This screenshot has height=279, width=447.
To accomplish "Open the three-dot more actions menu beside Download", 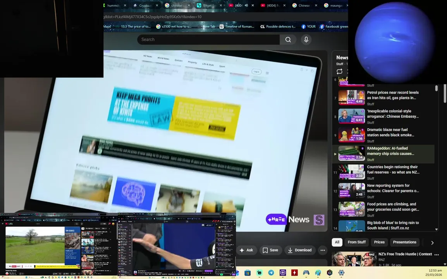I will 322,250.
